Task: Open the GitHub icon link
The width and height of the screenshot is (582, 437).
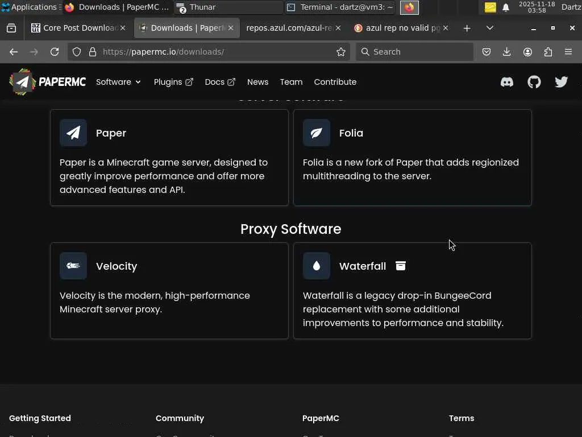Action: point(534,82)
